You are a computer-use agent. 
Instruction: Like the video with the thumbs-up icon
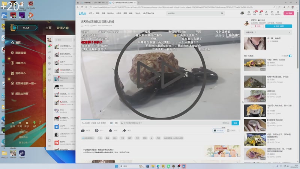83,130
